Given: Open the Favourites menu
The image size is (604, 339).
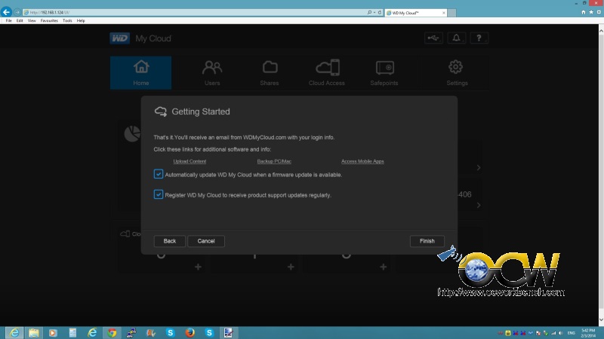Looking at the screenshot, I should (49, 21).
